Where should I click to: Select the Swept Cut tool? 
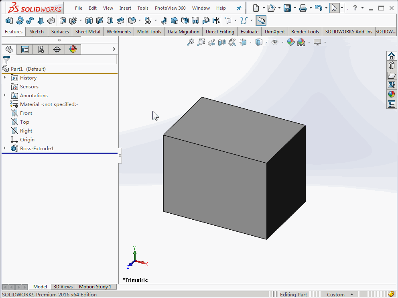coord(99,20)
